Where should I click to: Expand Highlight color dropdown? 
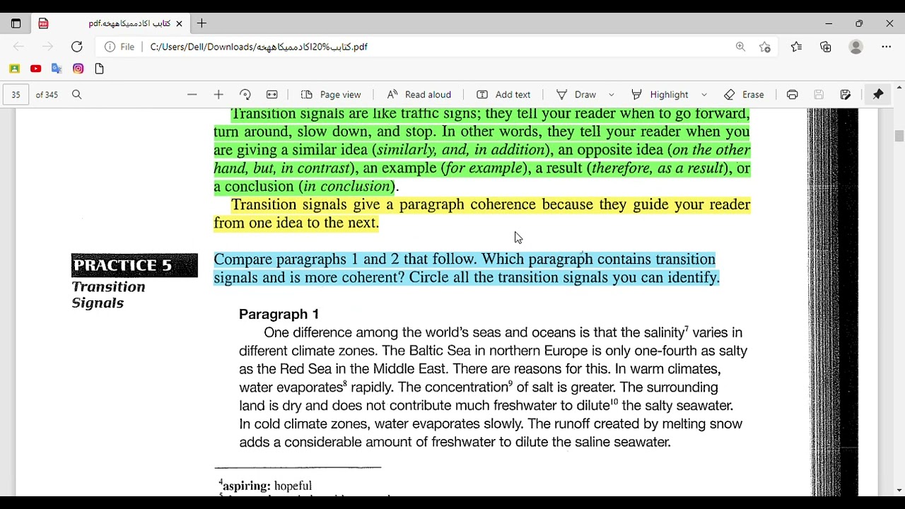(x=704, y=95)
